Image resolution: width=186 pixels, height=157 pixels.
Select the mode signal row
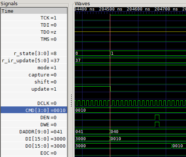[34, 68]
